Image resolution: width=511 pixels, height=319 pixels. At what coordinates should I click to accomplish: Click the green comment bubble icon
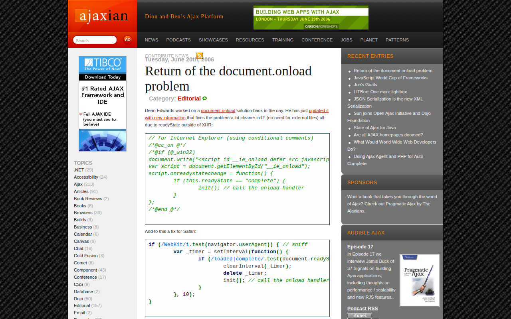coord(205,98)
